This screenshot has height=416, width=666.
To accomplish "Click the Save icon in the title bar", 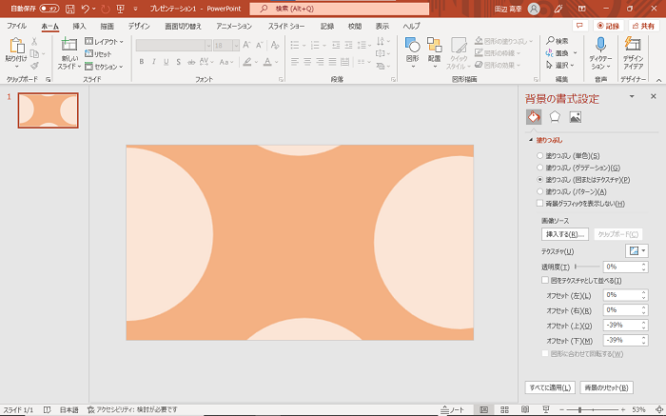I will click(70, 9).
